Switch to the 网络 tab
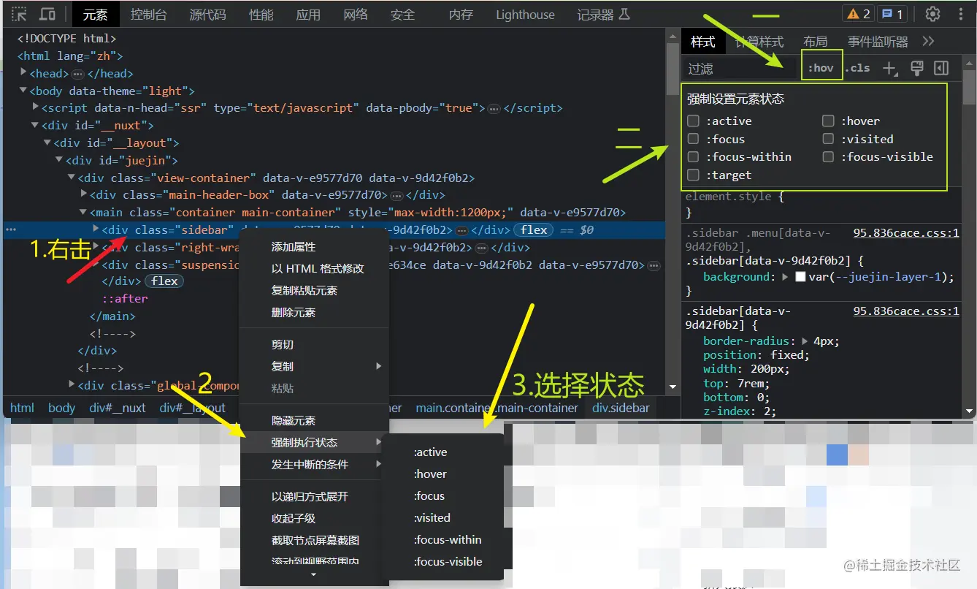977x589 pixels. pyautogui.click(x=356, y=15)
